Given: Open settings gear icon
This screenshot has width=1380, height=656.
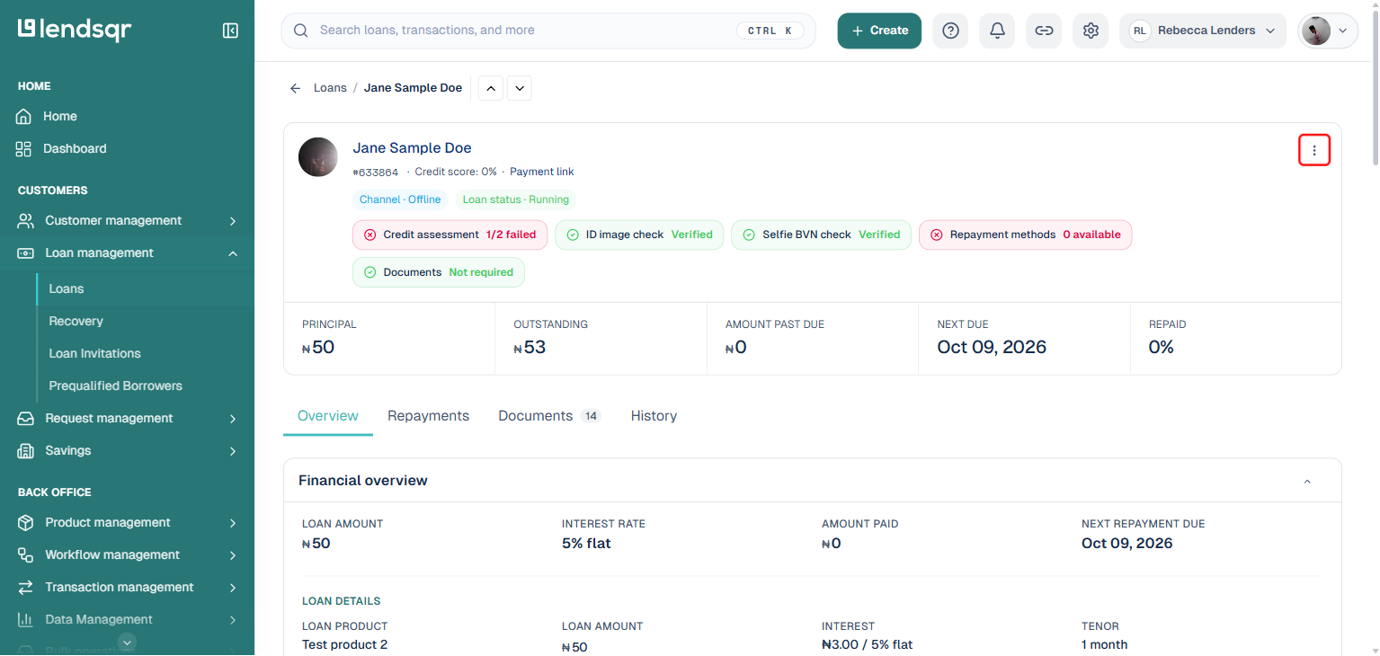Looking at the screenshot, I should point(1091,31).
